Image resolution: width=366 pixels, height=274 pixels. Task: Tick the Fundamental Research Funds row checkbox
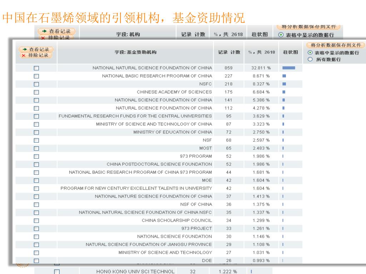tap(36, 116)
